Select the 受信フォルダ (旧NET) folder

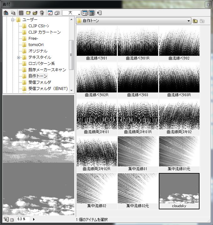48,89
